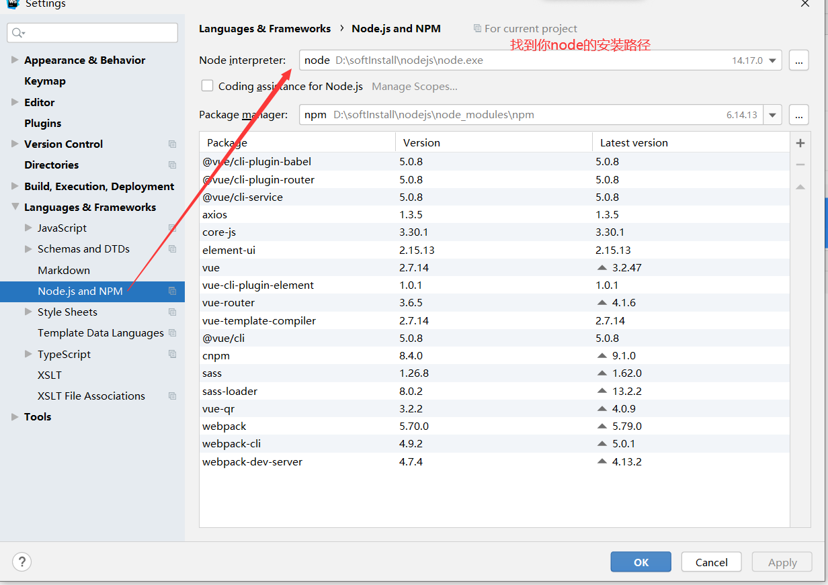The width and height of the screenshot is (828, 585).
Task: Expand the TypeScript subsection
Action: (28, 354)
